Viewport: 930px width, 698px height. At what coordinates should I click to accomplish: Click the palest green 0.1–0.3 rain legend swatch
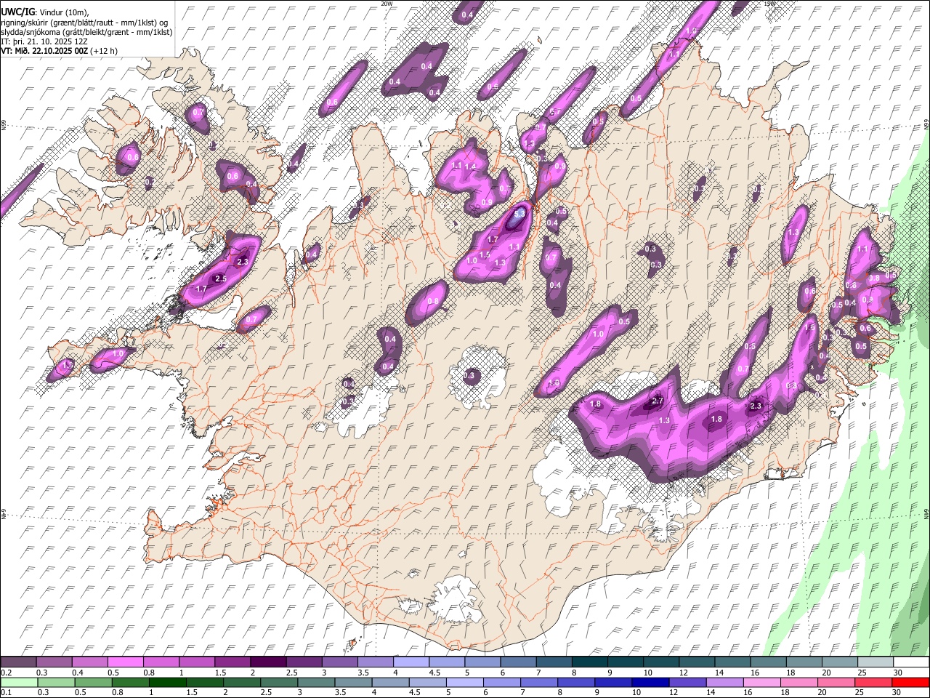tap(18, 682)
